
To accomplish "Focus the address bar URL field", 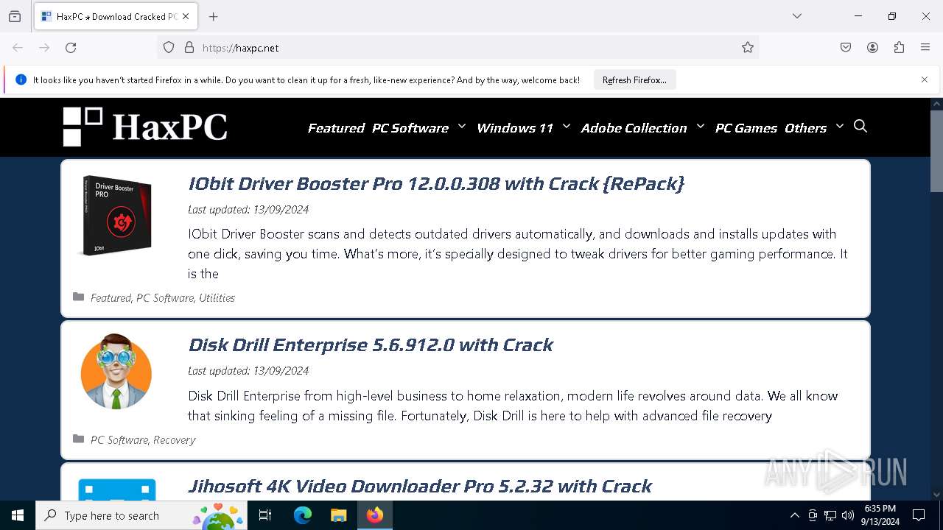I will pos(457,48).
